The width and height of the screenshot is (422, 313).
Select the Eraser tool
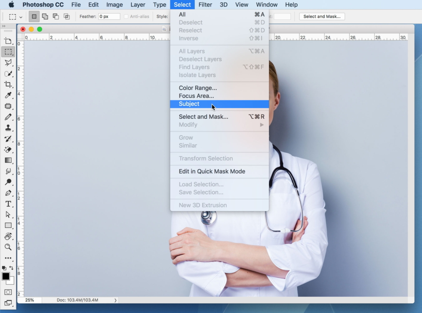[9, 149]
